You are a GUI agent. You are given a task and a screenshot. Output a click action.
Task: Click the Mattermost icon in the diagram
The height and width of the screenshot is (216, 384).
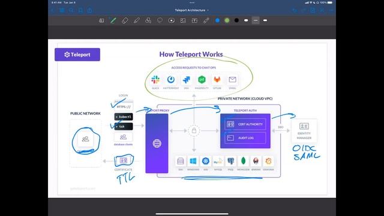171,80
